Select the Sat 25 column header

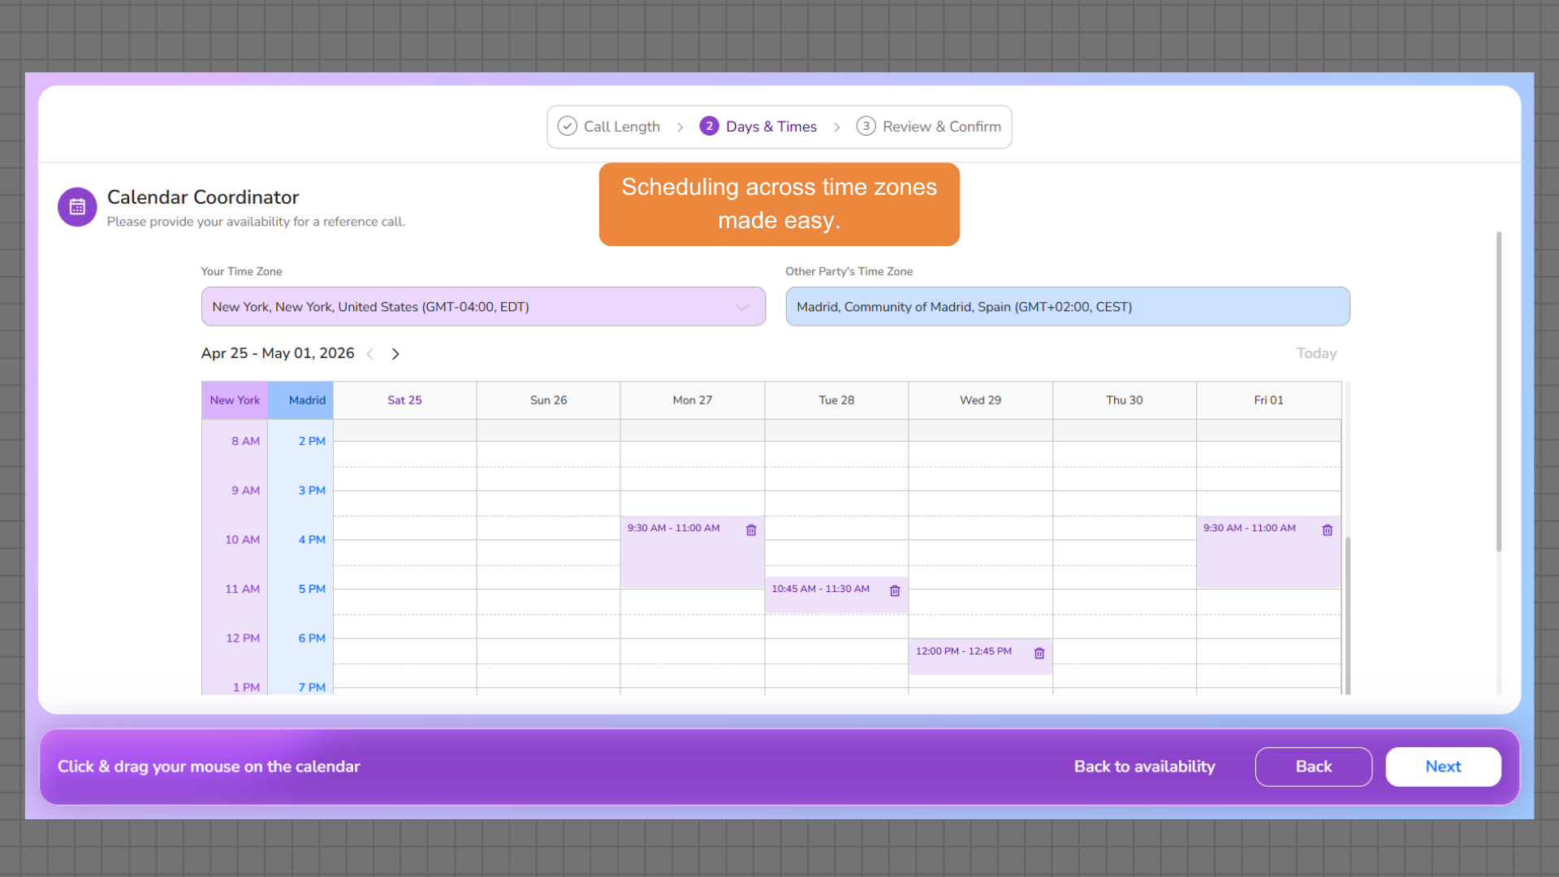pyautogui.click(x=404, y=400)
